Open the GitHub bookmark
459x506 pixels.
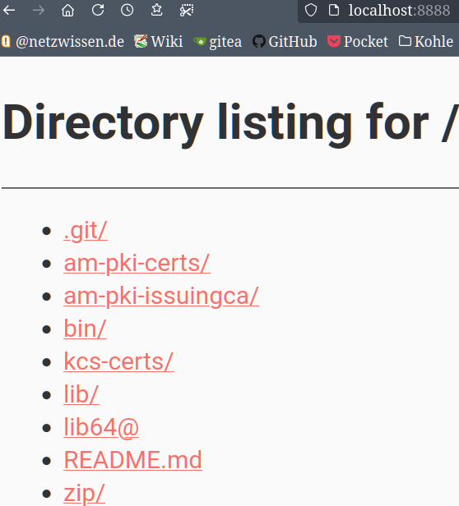pyautogui.click(x=285, y=42)
